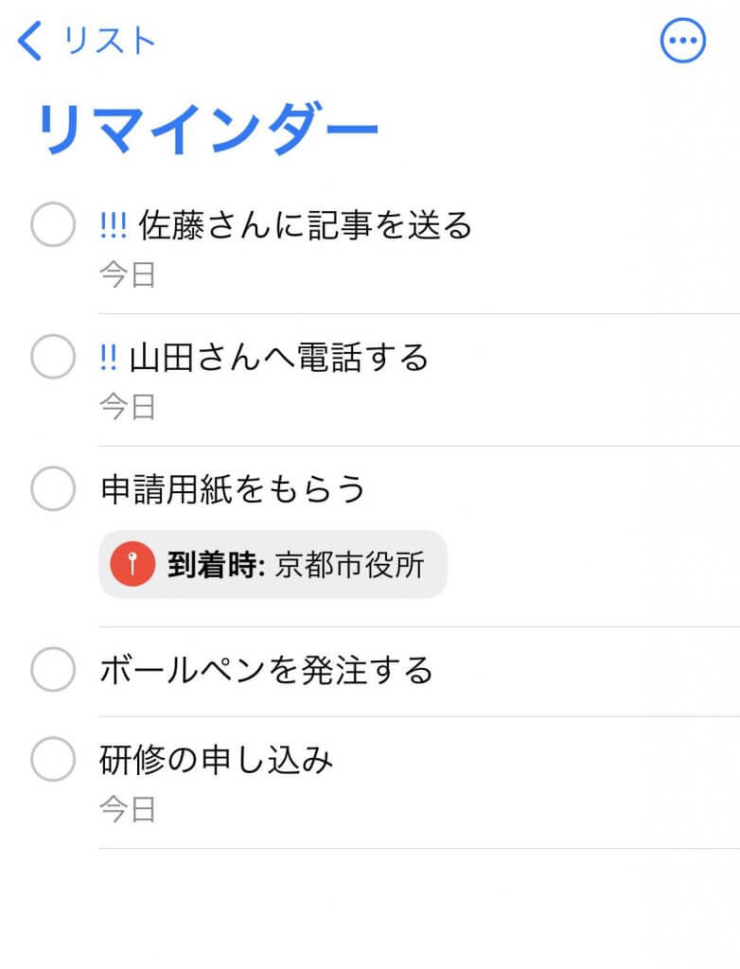Go back via the リスト label
Image resolution: width=740 pixels, height=969 pixels.
110,42
